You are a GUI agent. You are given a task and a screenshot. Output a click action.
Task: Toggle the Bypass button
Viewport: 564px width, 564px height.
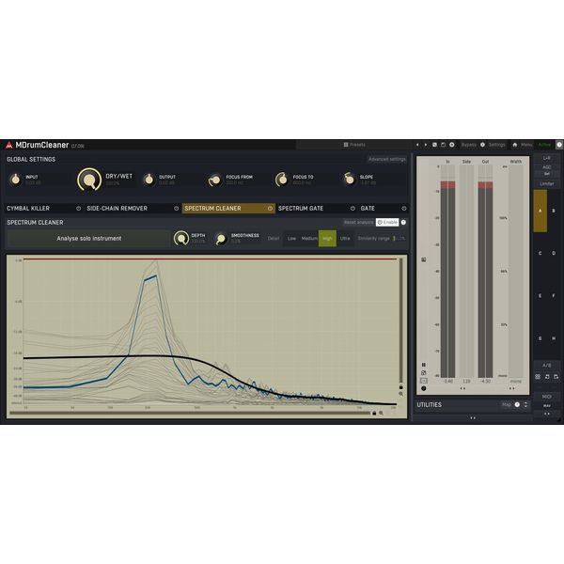point(468,145)
